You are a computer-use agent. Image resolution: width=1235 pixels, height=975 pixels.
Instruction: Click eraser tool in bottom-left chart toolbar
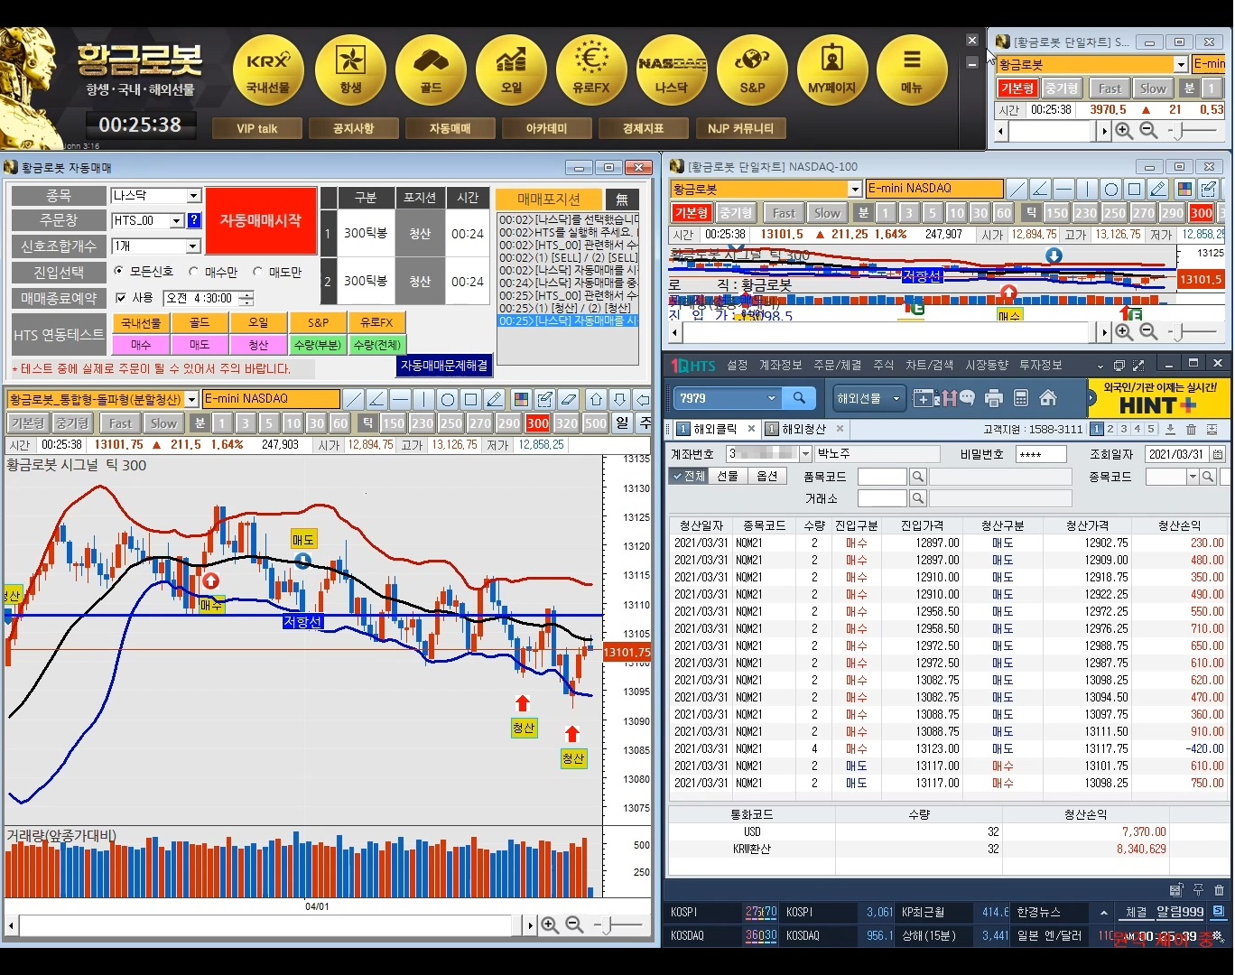point(569,399)
